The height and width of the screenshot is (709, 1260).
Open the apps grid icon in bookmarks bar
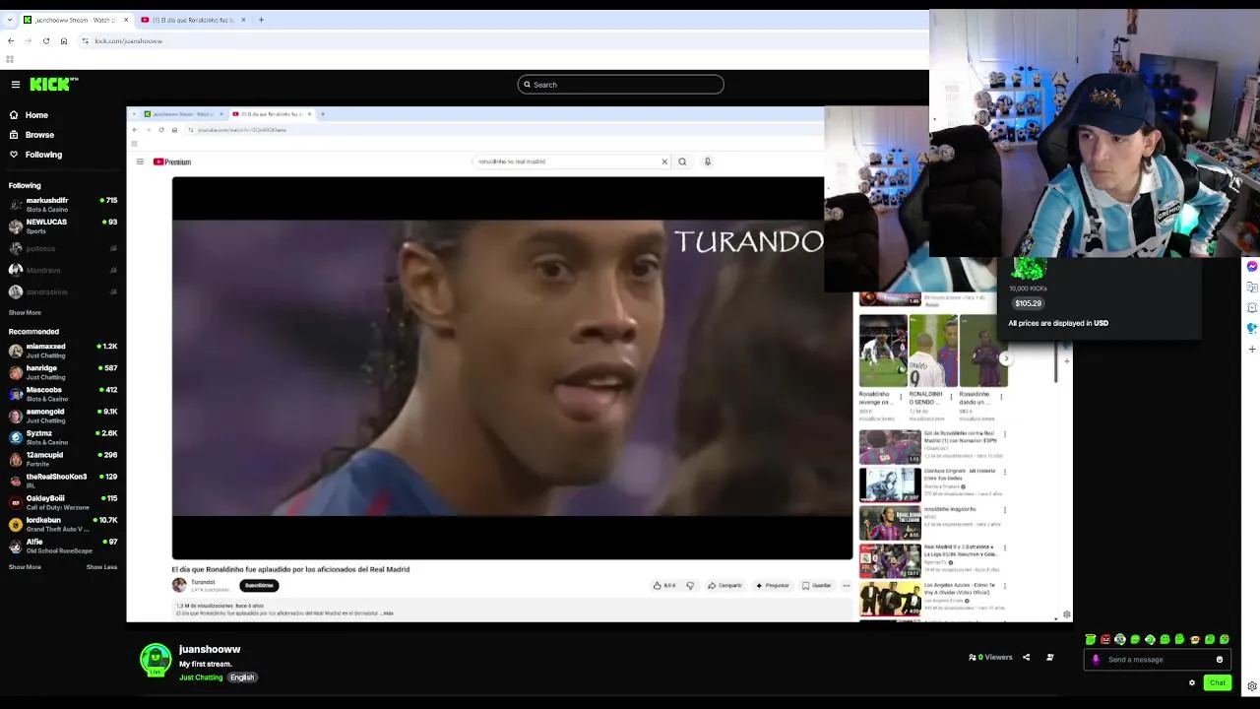point(10,59)
